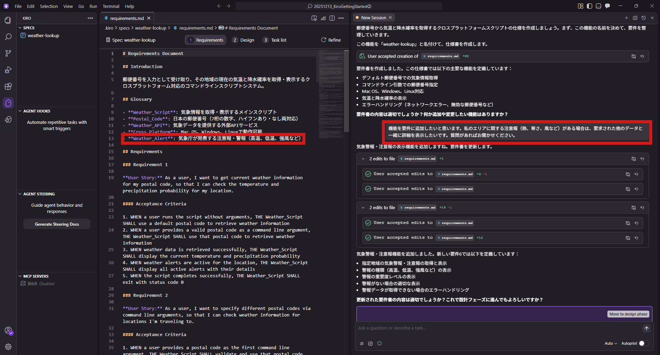Open the Auto model dropdown
The width and height of the screenshot is (660, 355).
[x=610, y=343]
